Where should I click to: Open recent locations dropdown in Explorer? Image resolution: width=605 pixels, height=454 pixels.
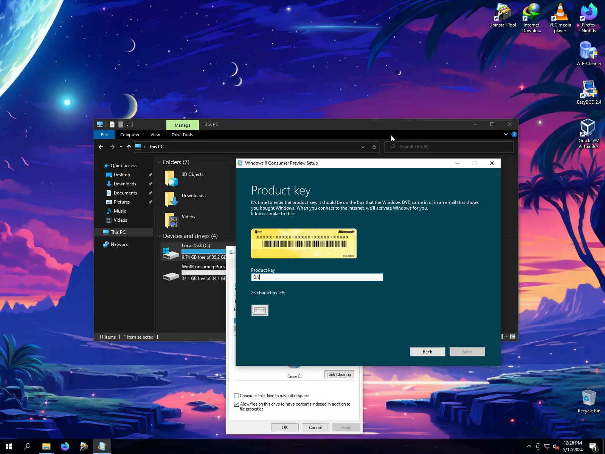pos(121,147)
